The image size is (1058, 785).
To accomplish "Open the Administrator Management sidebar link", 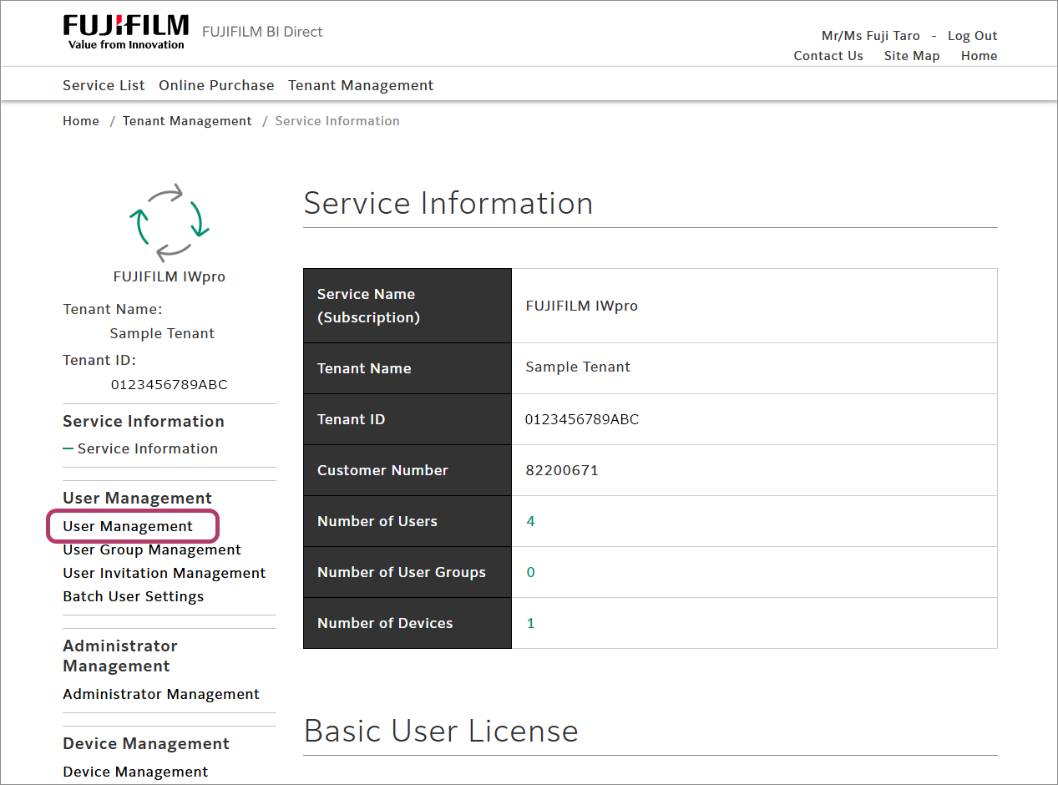I will [161, 694].
